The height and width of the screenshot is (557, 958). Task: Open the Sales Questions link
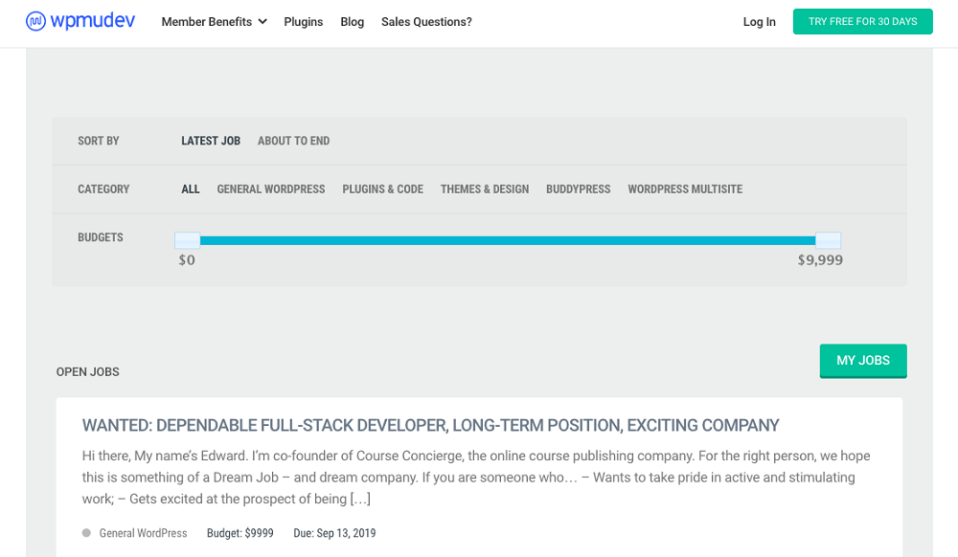[426, 22]
